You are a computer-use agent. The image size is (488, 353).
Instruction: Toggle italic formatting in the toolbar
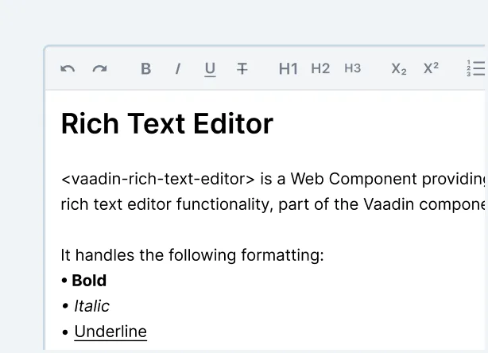point(177,69)
